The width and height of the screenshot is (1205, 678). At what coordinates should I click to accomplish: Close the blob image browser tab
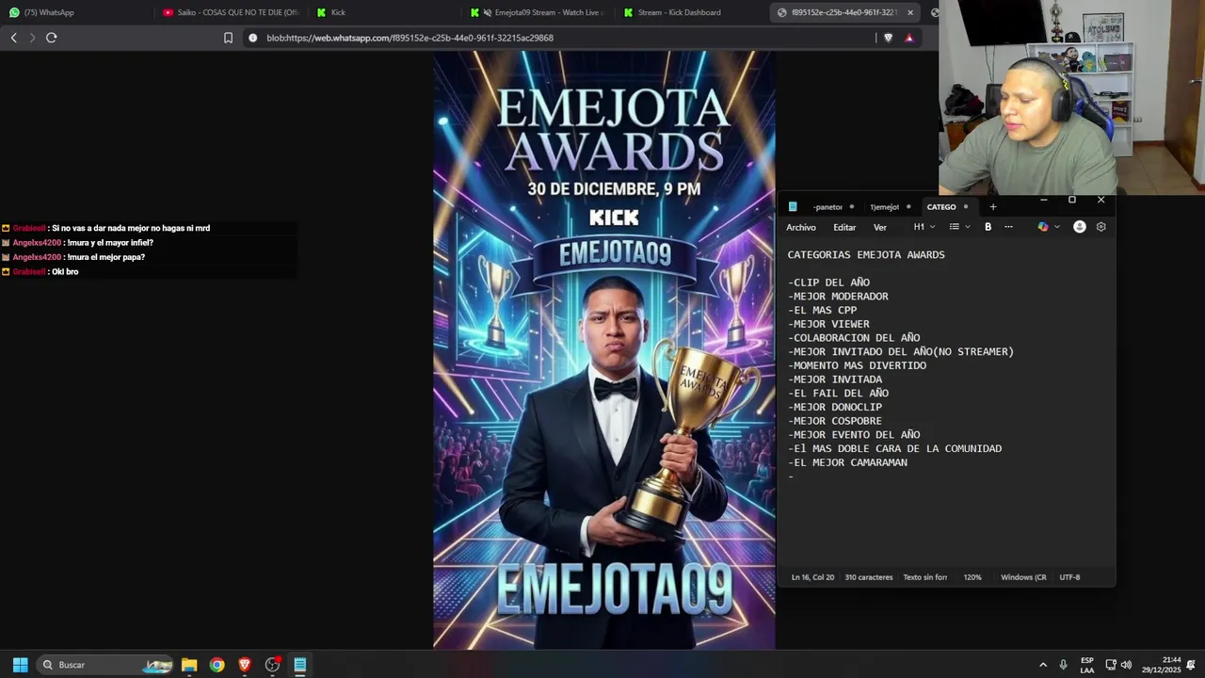(911, 12)
